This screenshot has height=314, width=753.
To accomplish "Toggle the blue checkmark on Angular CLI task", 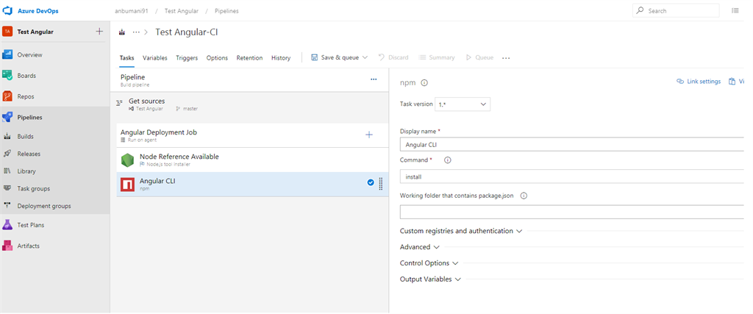I will 371,182.
